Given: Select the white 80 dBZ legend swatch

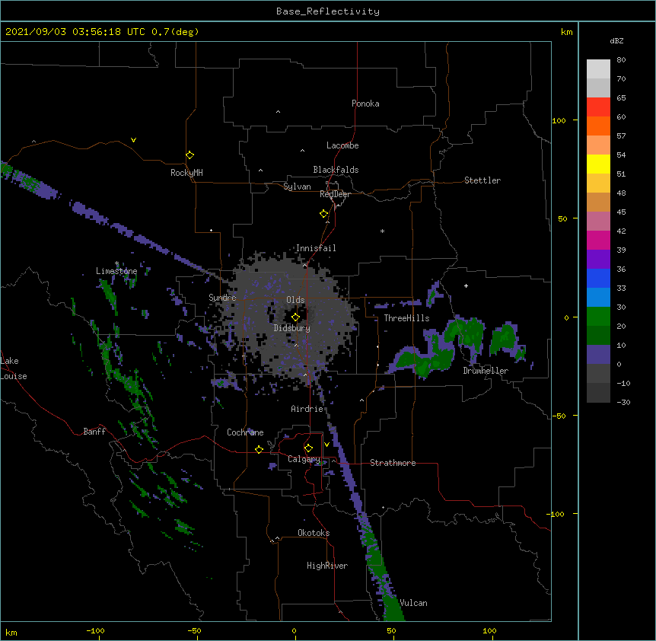Looking at the screenshot, I should [x=598, y=69].
